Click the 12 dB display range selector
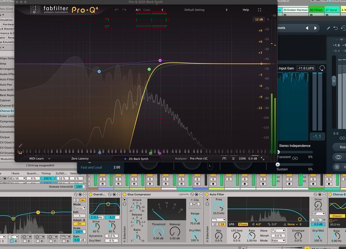This screenshot has width=346, height=249. coord(259,19)
